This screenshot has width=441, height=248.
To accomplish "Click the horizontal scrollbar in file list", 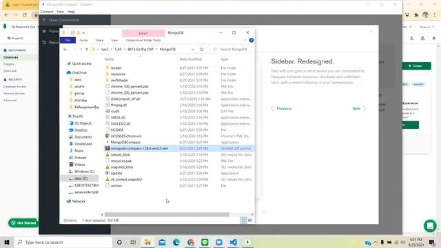I will point(167,214).
